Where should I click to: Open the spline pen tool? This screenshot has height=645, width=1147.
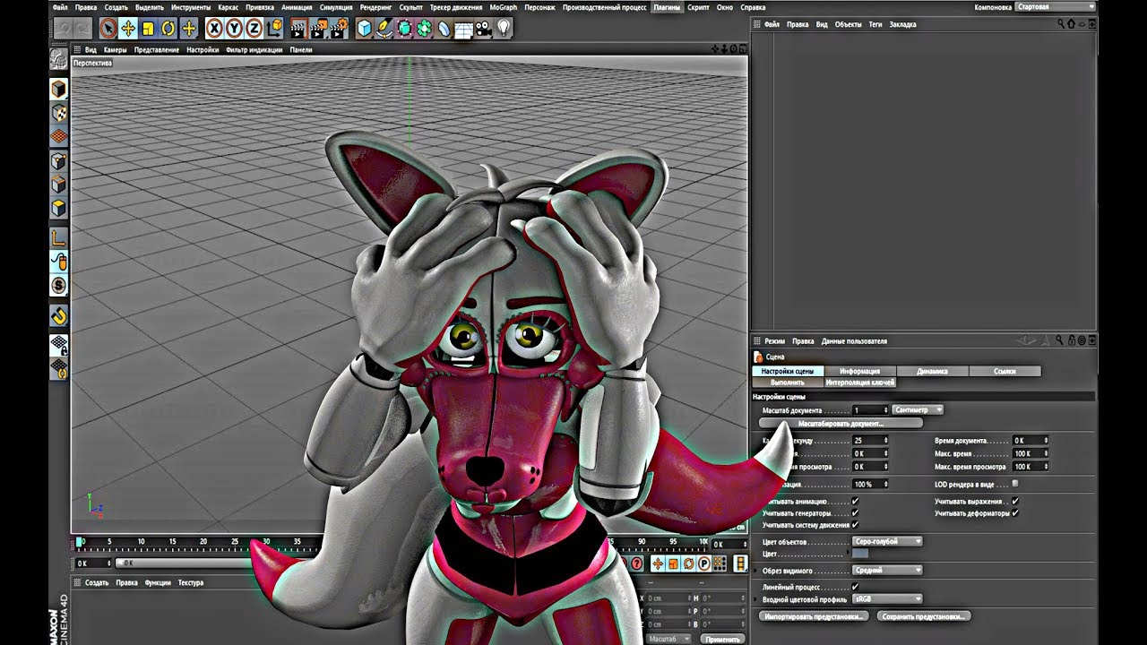click(384, 29)
